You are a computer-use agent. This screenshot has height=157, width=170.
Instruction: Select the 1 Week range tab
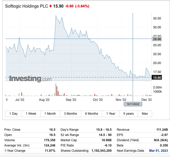[31, 114]
